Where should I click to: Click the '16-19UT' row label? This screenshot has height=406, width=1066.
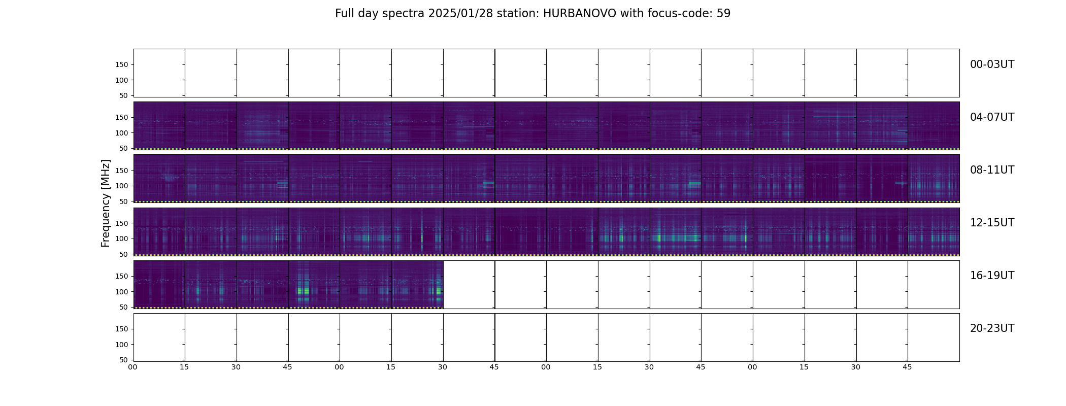point(992,276)
